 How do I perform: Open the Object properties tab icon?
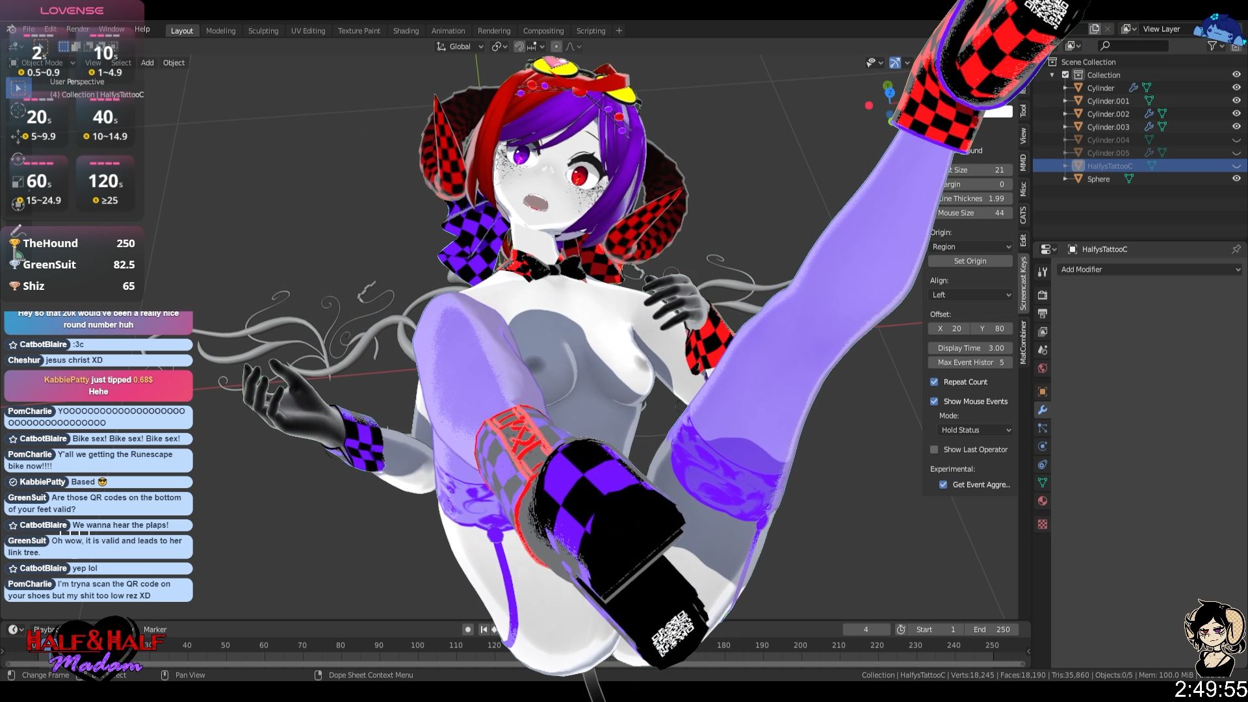[x=1043, y=391]
